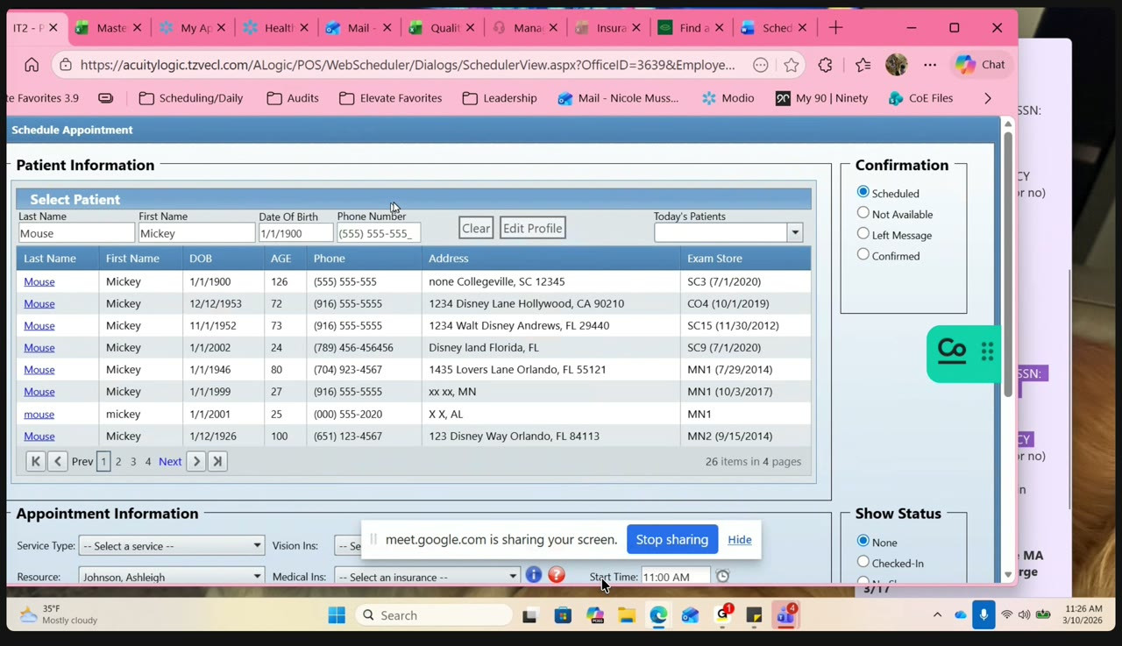Image resolution: width=1122 pixels, height=646 pixels.
Task: Open Favorites list icon in browser toolbar
Action: click(863, 65)
